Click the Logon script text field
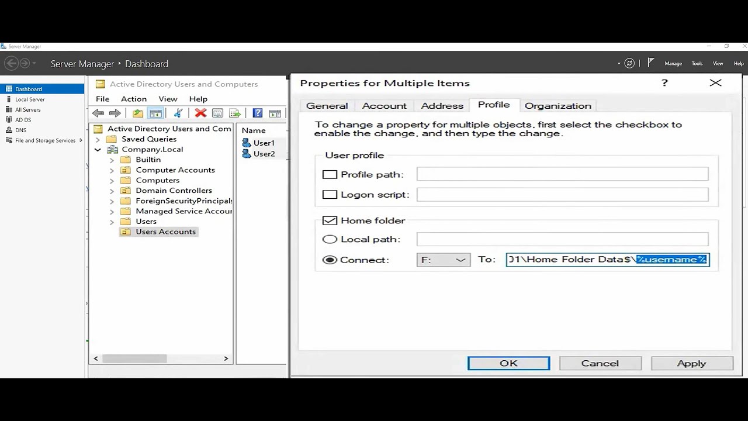 pos(562,195)
